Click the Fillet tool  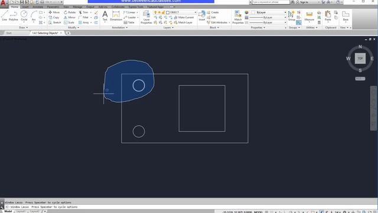83,17
